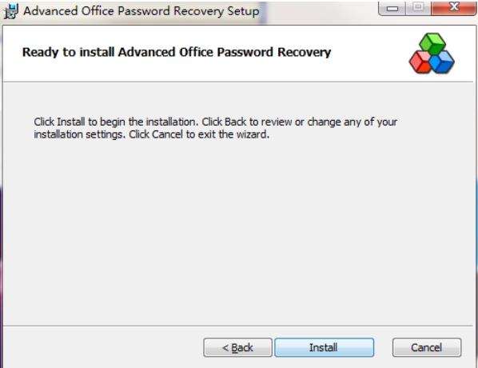This screenshot has width=478, height=368.
Task: Click the red cube in the logo
Action: 420,62
